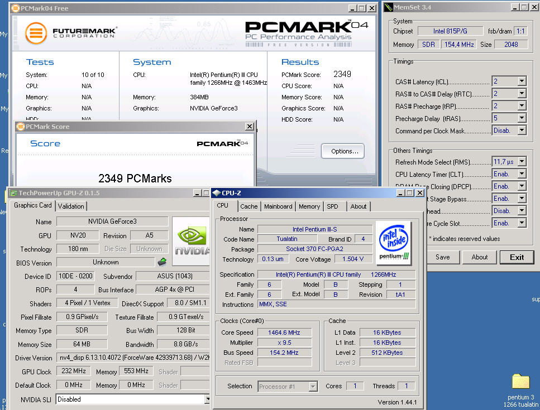
Task: Click the MemSet memory 154.4 MHz value
Action: (458, 45)
